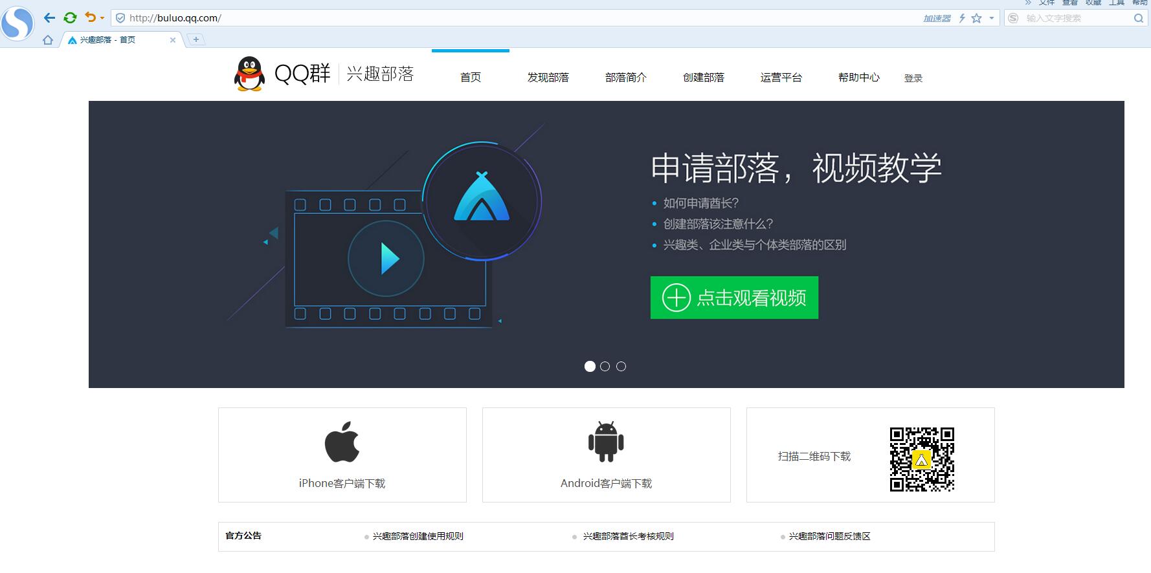Click the Sogou browser logo

pos(17,23)
